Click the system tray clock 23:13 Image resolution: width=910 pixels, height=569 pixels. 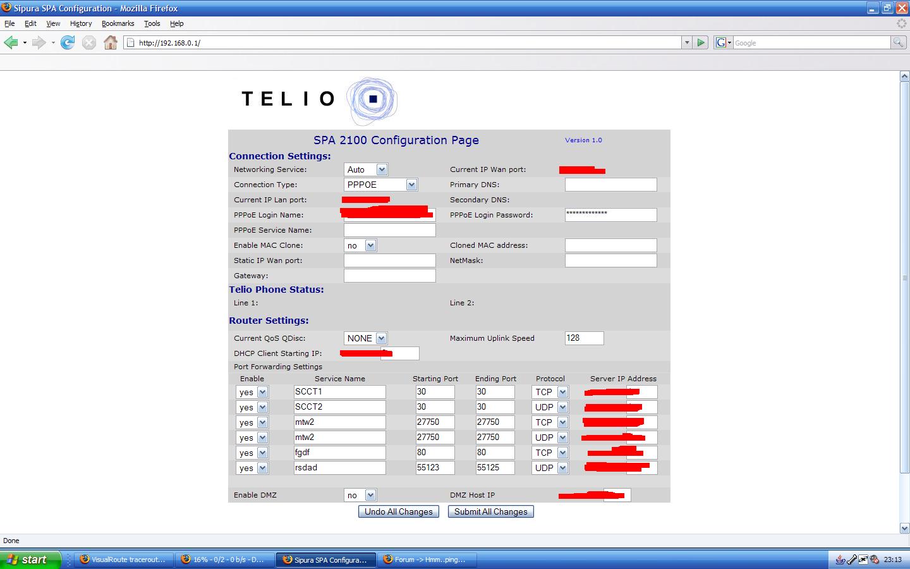pyautogui.click(x=892, y=560)
